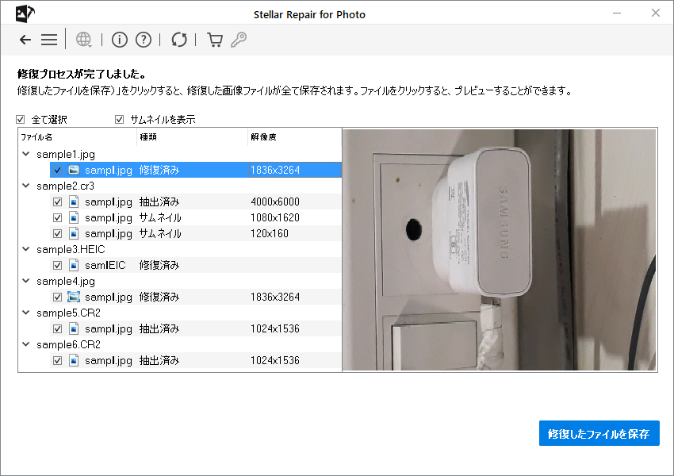Uncheck the file under sample4.jpg
This screenshot has width=674, height=476.
tap(57, 297)
